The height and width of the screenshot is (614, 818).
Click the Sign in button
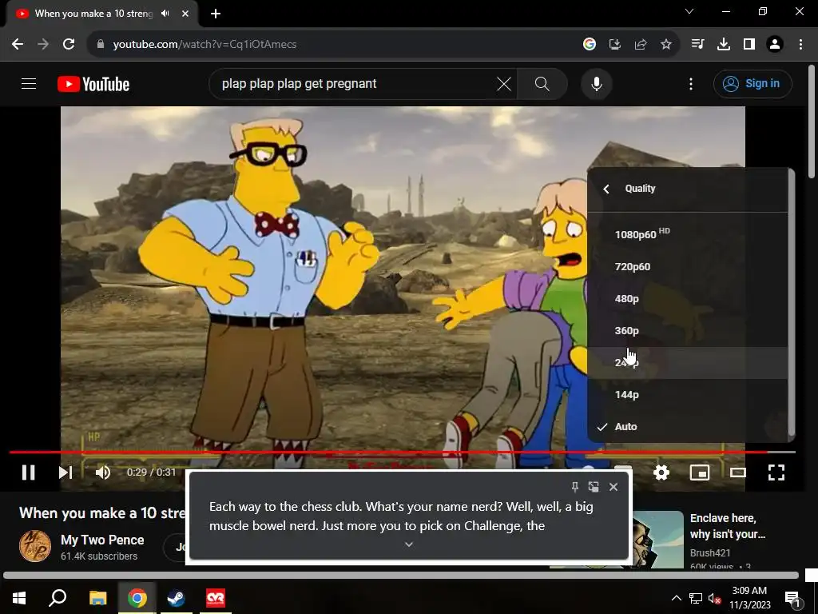[x=752, y=83]
